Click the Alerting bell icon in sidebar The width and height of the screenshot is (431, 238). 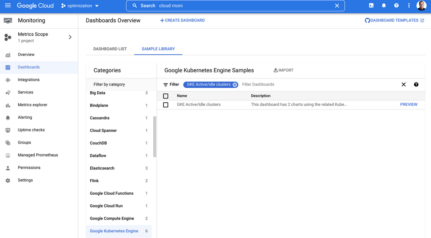8,118
